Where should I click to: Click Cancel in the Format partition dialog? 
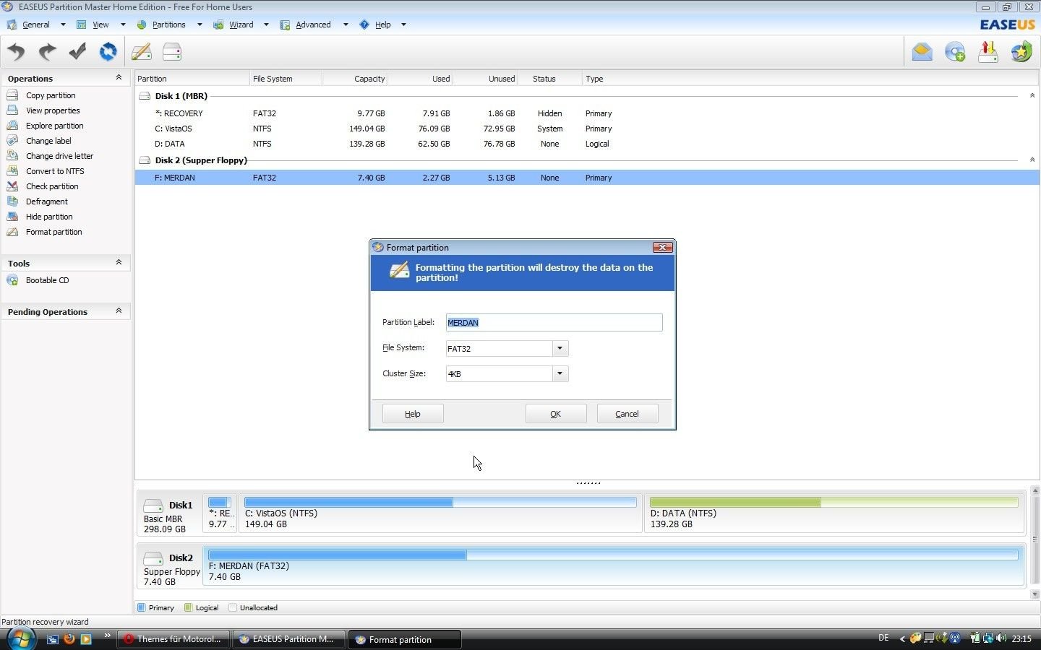pyautogui.click(x=627, y=414)
